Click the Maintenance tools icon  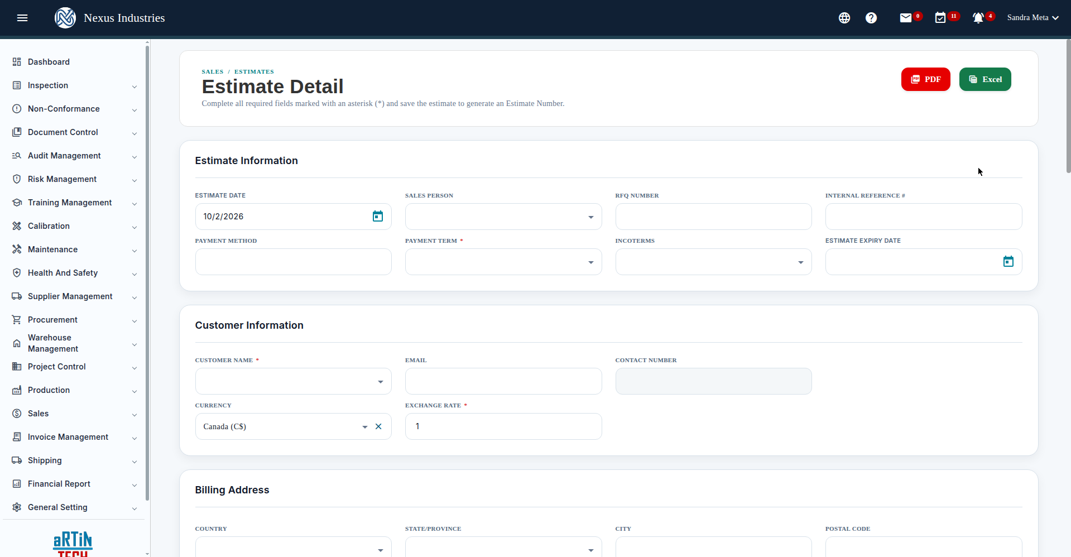click(x=17, y=249)
